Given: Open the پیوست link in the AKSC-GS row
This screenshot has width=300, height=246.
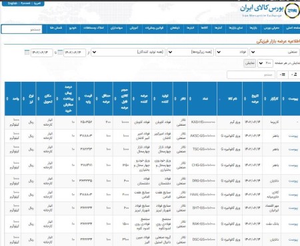Looking at the screenshot, I should [x=293, y=136].
